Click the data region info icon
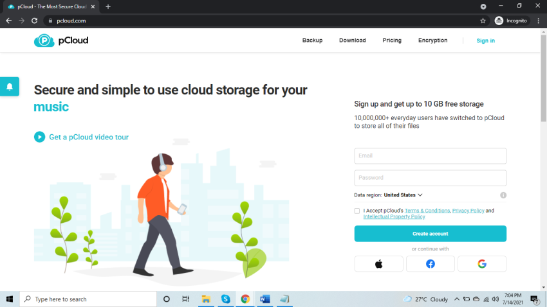 coord(503,195)
